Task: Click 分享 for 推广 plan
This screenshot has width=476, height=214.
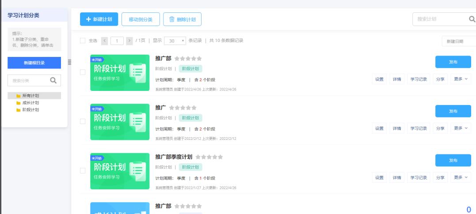Action: pyautogui.click(x=440, y=128)
